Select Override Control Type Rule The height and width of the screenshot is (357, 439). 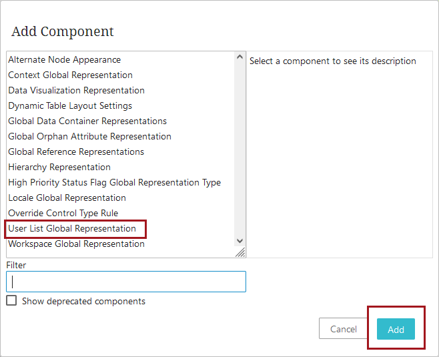tap(63, 214)
